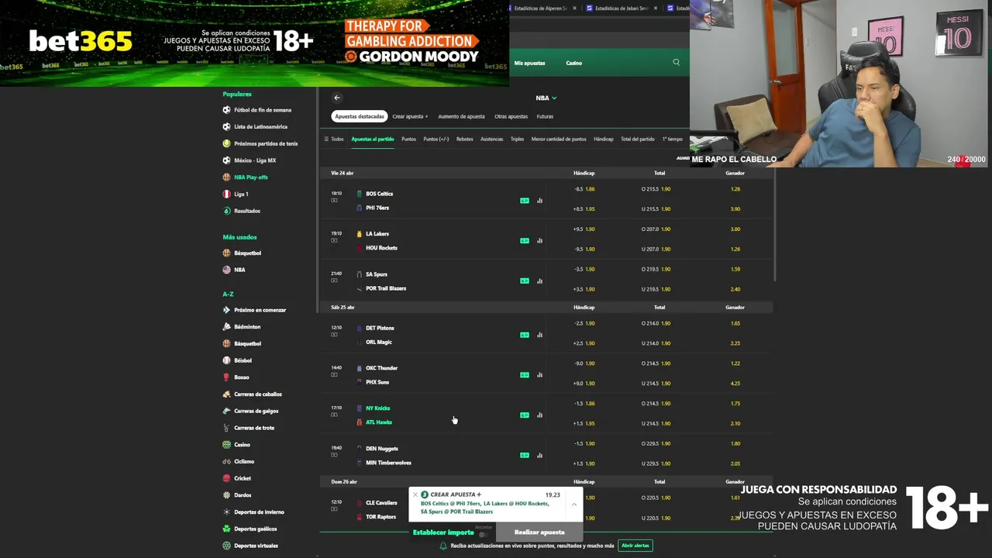Select the Asistencias market tab

[491, 139]
